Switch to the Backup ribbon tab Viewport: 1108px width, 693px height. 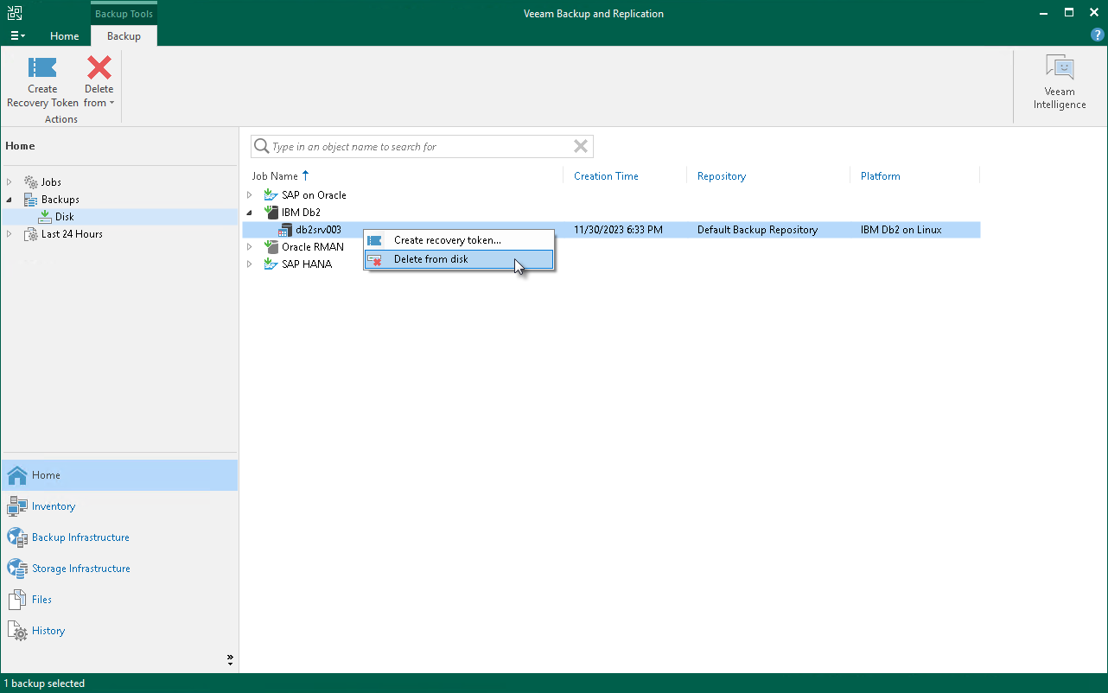pyautogui.click(x=124, y=36)
